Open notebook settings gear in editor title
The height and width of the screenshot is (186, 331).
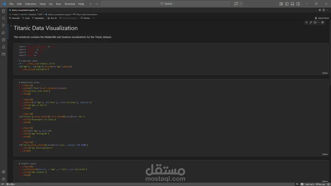pyautogui.click(x=320, y=10)
